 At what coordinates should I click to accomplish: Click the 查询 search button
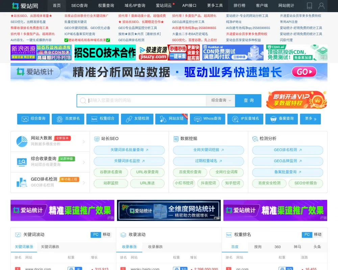pyautogui.click(x=248, y=100)
